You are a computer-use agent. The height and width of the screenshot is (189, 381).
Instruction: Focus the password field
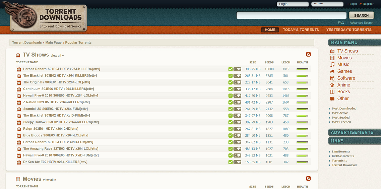coord(327,4)
